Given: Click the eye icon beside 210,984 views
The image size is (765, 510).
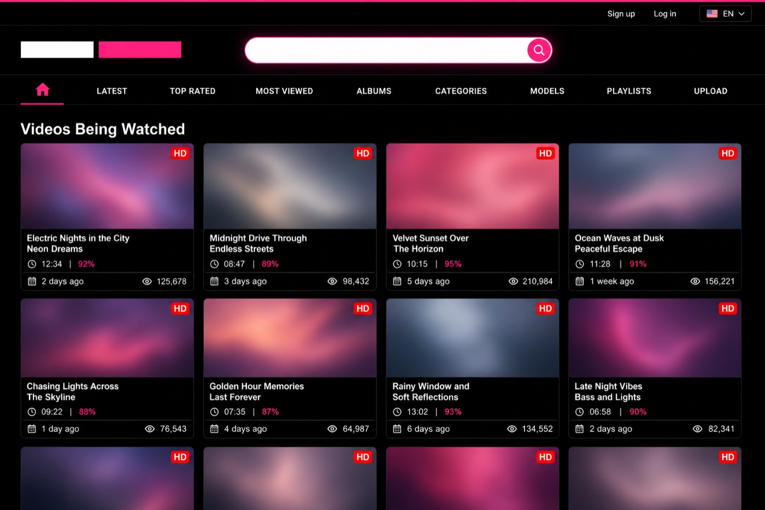Looking at the screenshot, I should coord(513,281).
